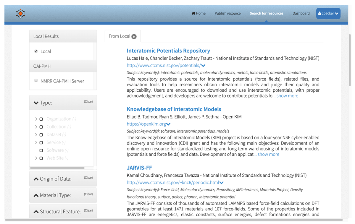Show more of Interatomic Potentials Repository description
The width and height of the screenshot is (355, 224).
[287, 96]
